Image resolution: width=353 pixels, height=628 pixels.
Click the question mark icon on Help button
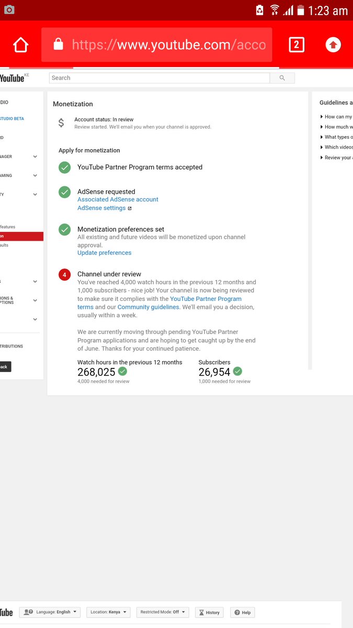tap(237, 612)
